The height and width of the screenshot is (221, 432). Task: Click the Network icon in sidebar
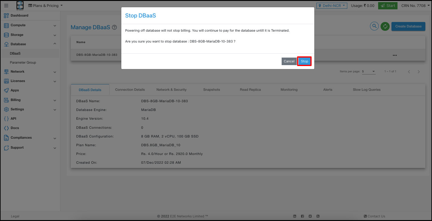click(6, 72)
